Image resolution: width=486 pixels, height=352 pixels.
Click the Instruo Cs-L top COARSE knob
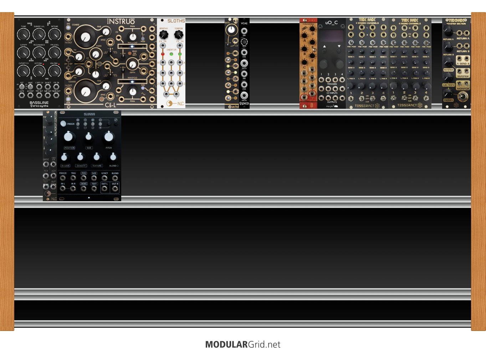pos(85,37)
